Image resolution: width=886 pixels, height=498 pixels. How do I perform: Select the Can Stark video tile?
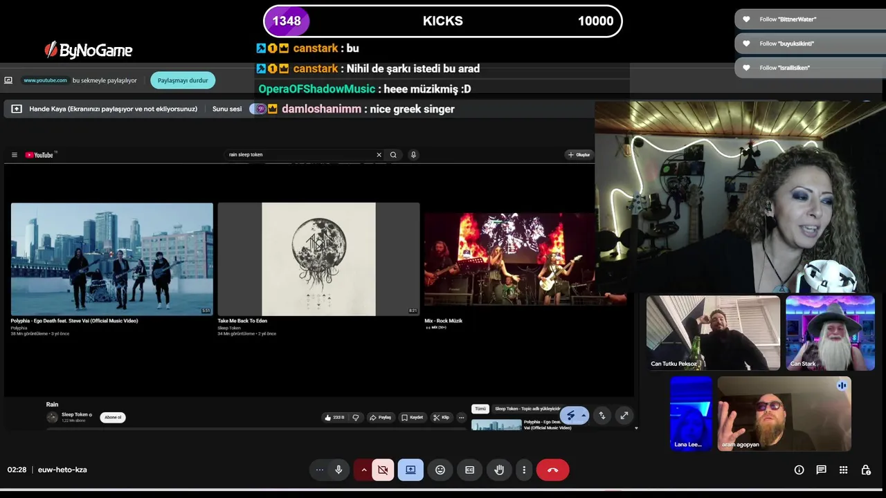(x=830, y=333)
